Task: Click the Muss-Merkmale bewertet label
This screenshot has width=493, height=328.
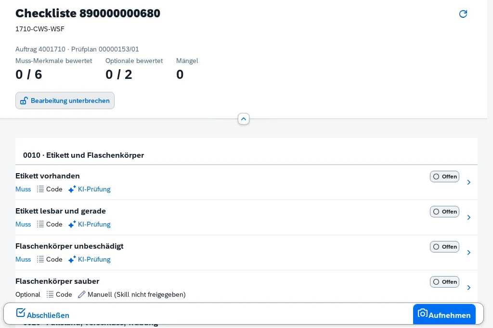Action: point(54,61)
